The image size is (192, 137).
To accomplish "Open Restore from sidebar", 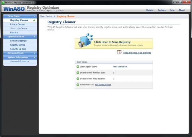I will click(20, 33).
